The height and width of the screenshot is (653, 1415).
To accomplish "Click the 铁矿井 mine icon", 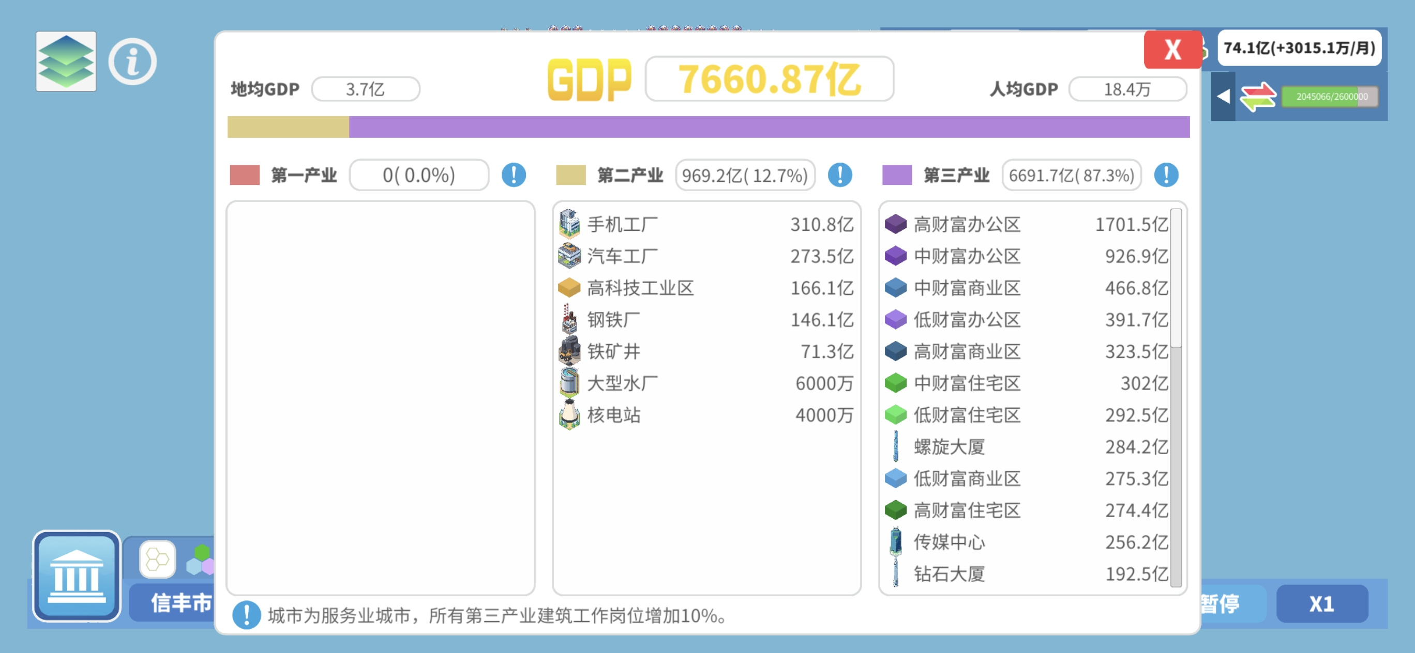I will click(569, 351).
